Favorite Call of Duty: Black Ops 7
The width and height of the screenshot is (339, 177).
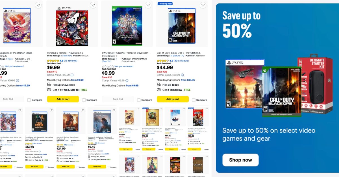click(203, 5)
